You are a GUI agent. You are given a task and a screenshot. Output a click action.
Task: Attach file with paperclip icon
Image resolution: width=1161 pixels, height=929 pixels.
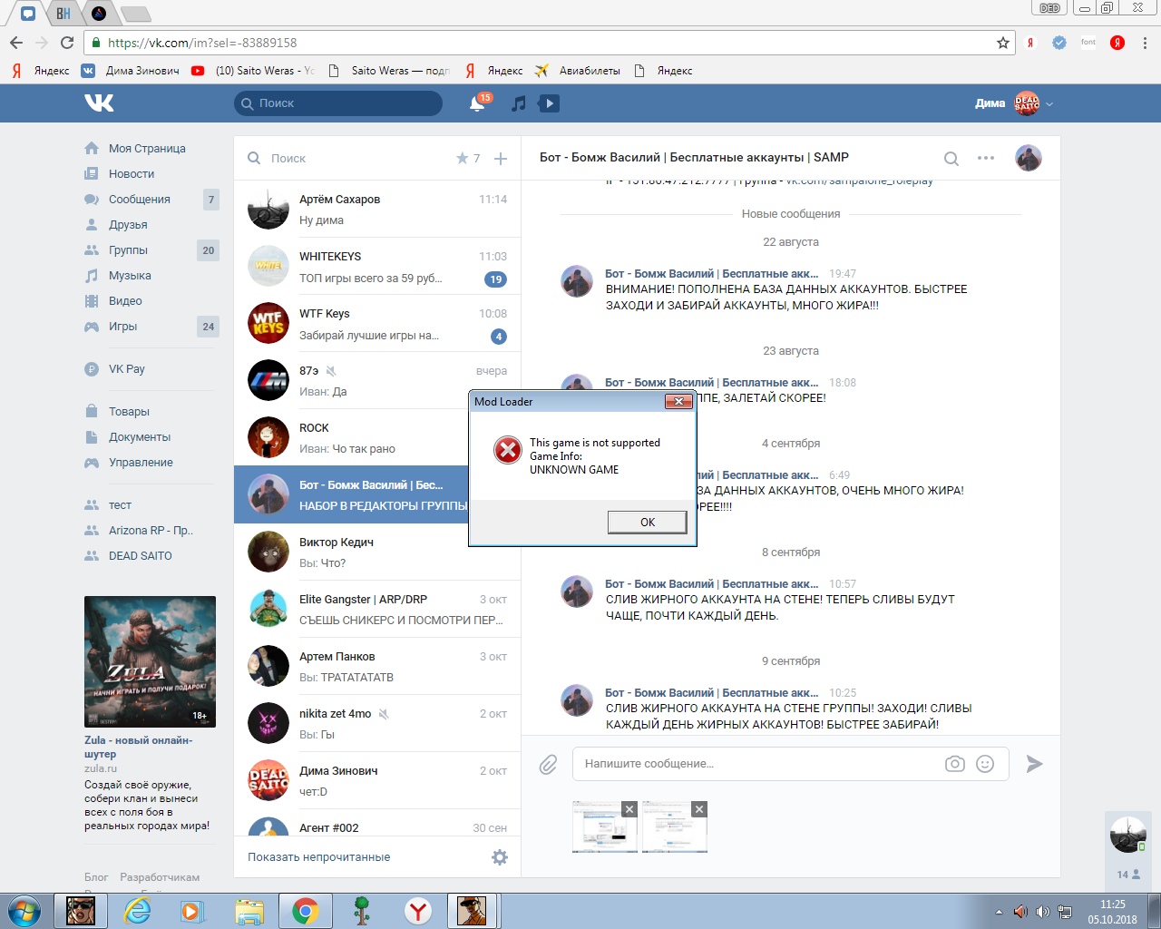(548, 765)
